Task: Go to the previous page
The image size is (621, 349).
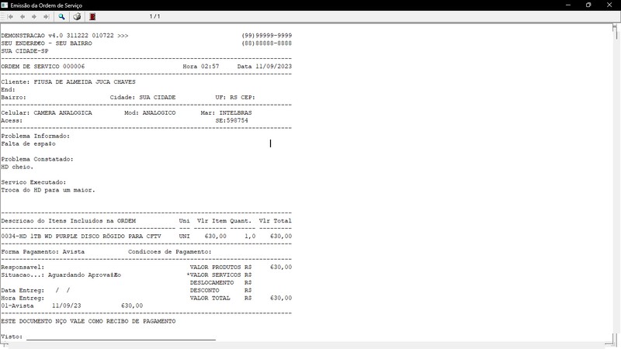Action: pyautogui.click(x=23, y=16)
